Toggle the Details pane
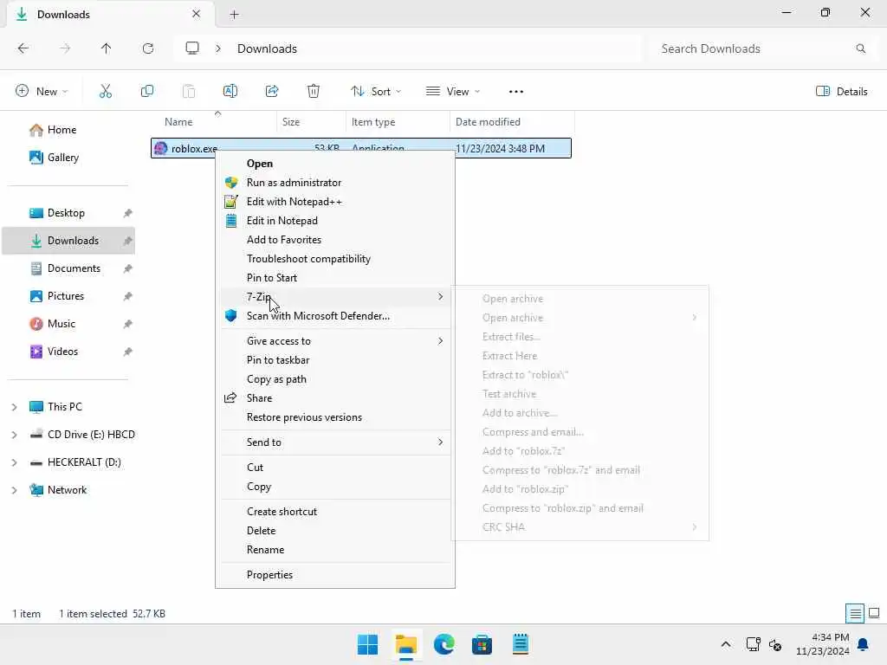The width and height of the screenshot is (887, 665). [x=842, y=91]
